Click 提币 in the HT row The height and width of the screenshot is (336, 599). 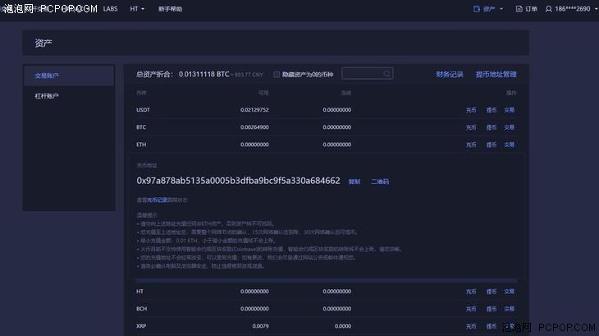[492, 292]
